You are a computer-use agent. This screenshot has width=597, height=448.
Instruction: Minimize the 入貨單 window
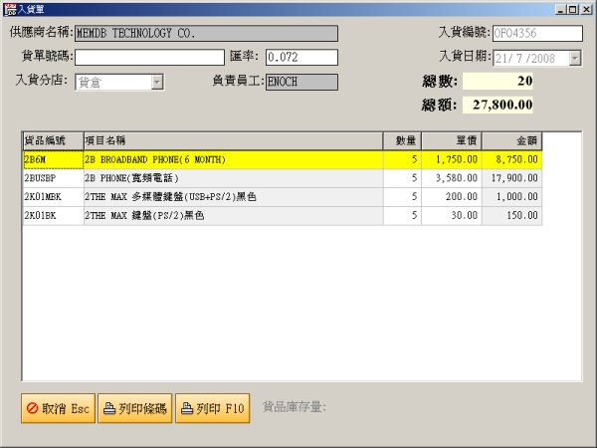[x=559, y=10]
